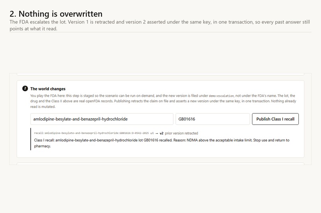Click the Class I recall message text

(x=162, y=143)
